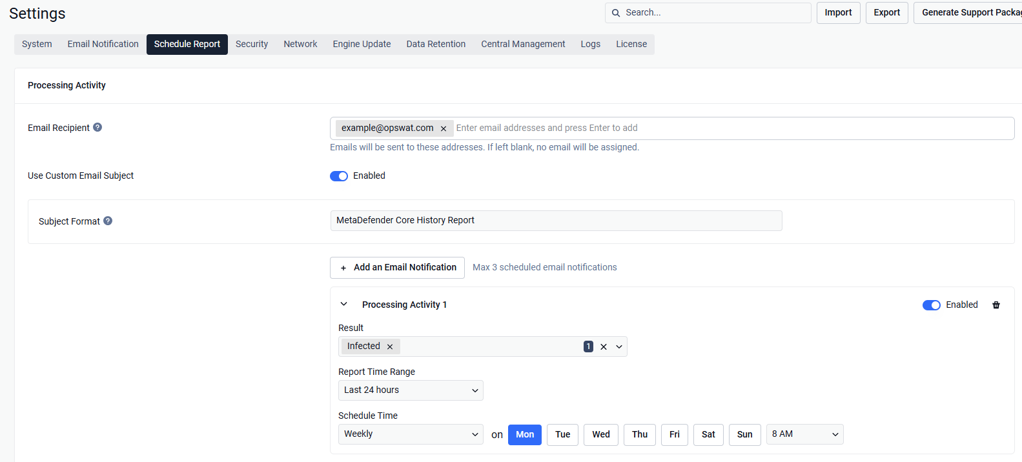Click the 'Use Custom Email Subject' label
This screenshot has height=462, width=1022.
coord(81,176)
